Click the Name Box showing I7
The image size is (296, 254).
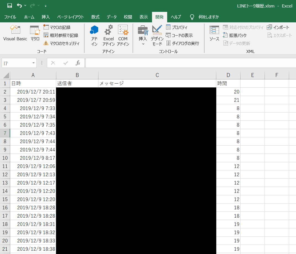pos(16,63)
